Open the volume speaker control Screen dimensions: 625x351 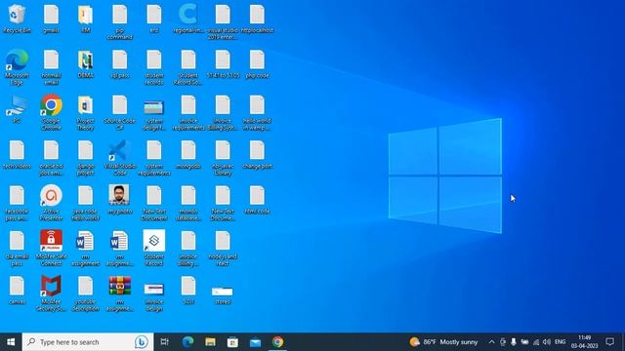pos(547,342)
